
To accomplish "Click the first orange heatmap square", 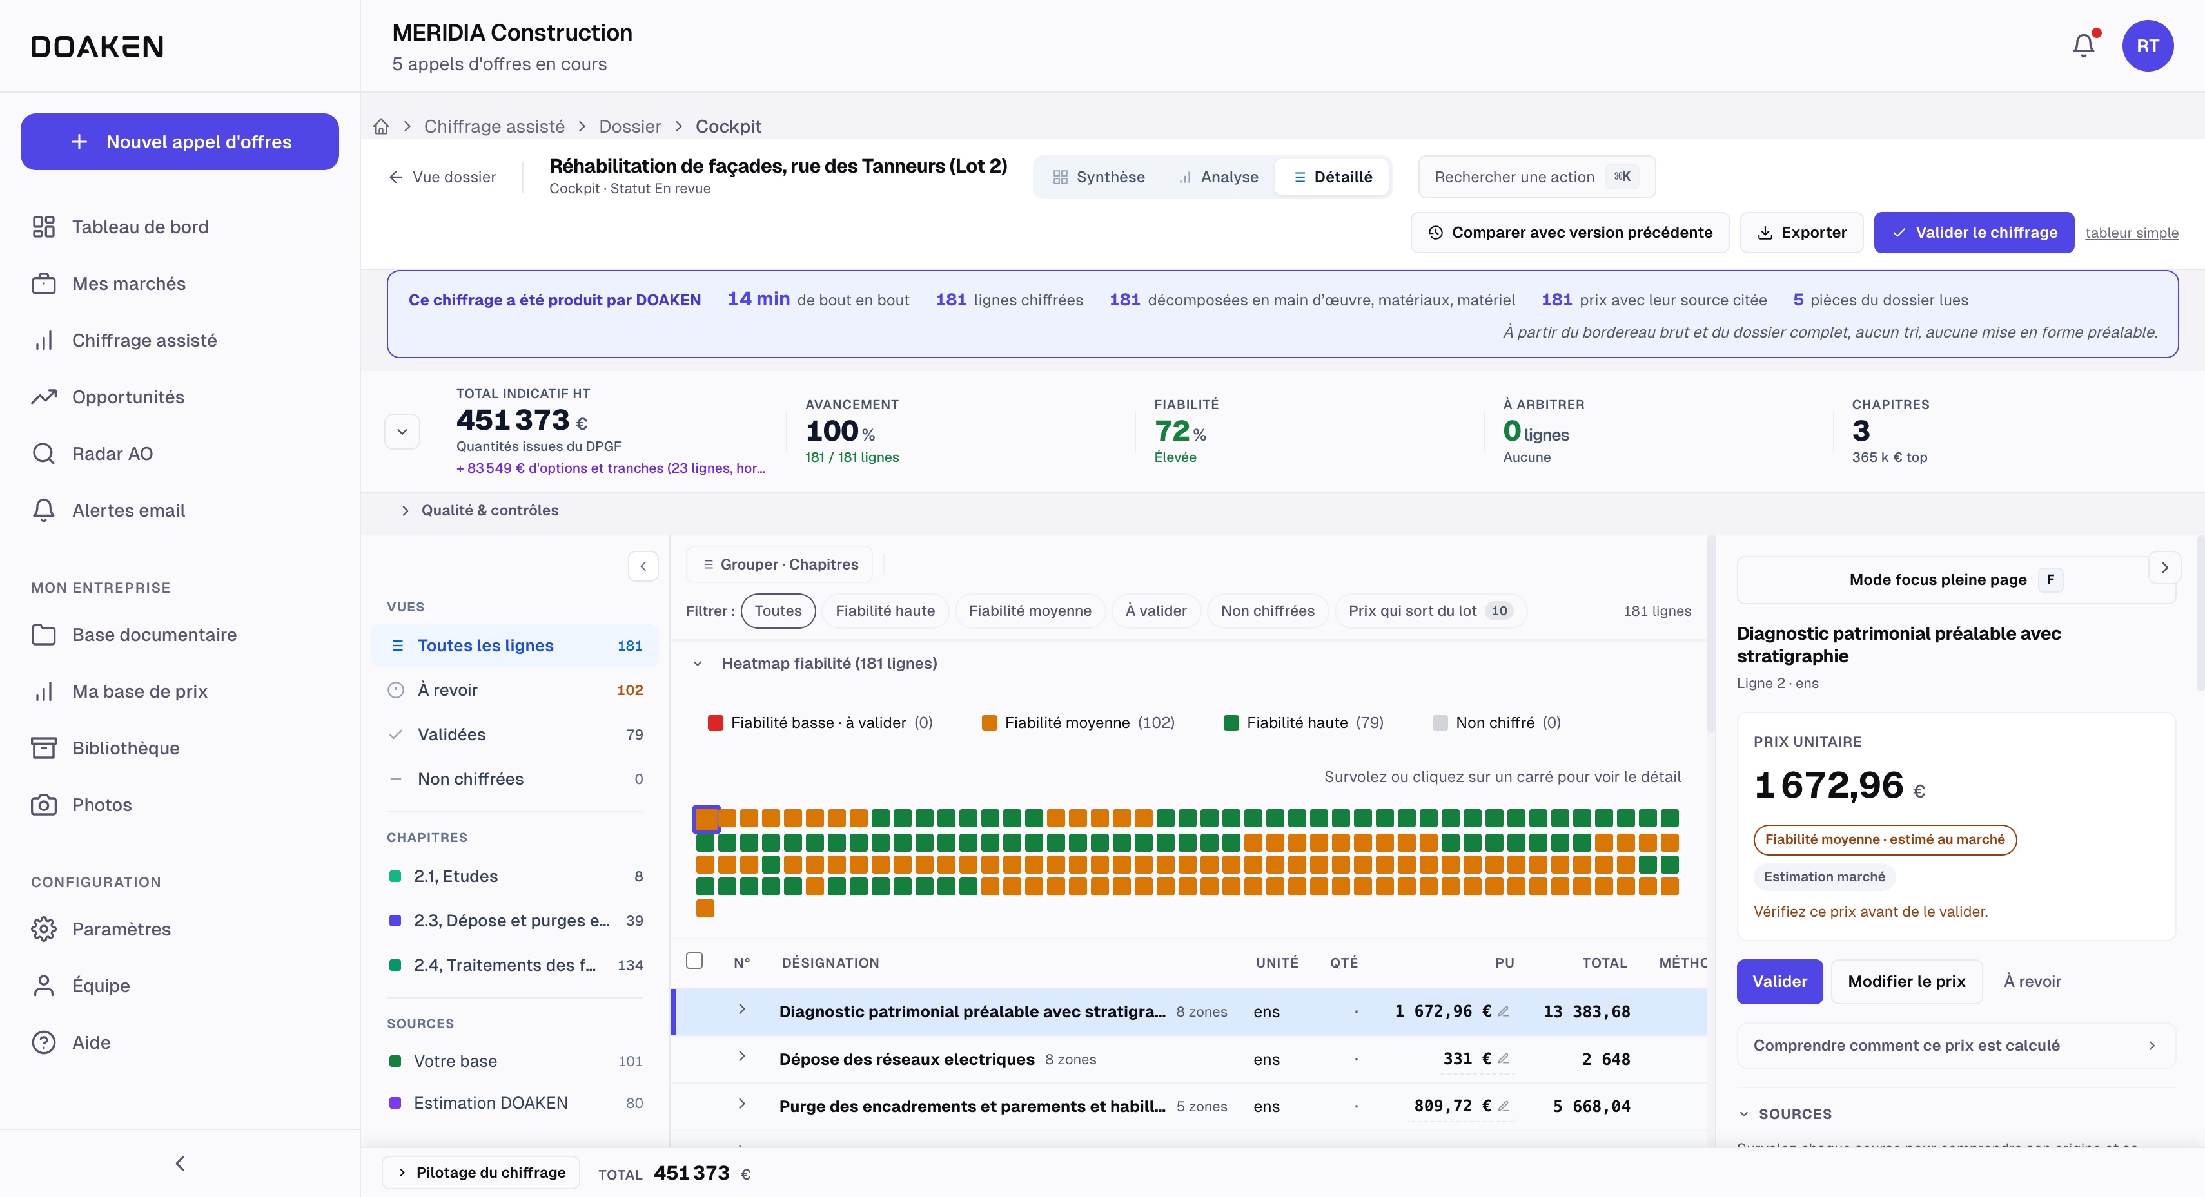I will tap(705, 819).
